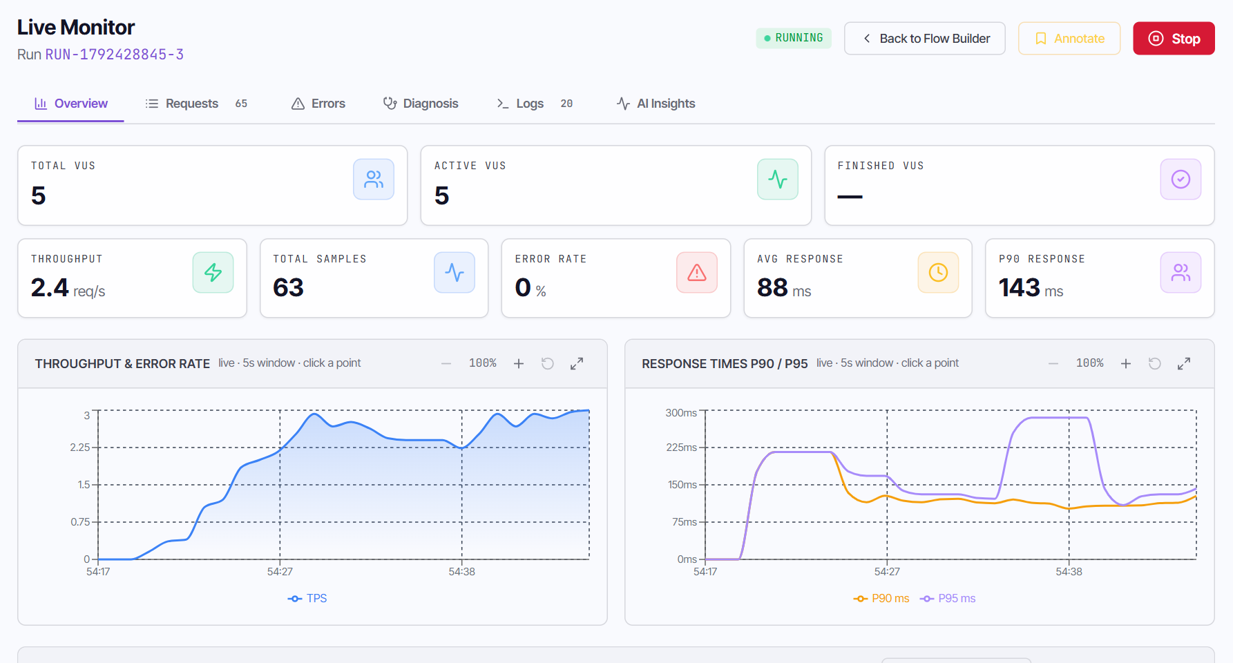1233x663 pixels.
Task: Open the Errors tab
Action: click(318, 104)
